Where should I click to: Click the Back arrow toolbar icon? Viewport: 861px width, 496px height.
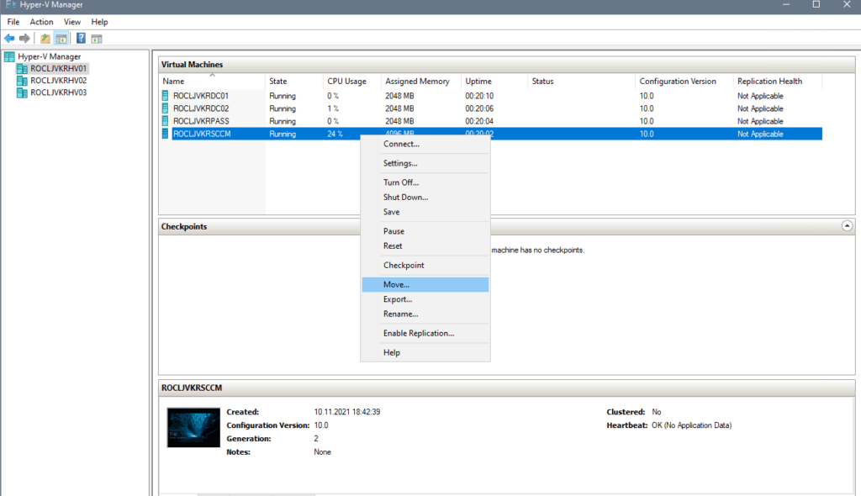[9, 39]
